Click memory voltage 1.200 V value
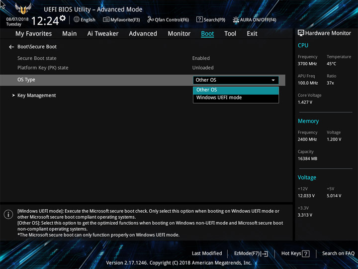This screenshot has width=358, height=269. pyautogui.click(x=334, y=139)
